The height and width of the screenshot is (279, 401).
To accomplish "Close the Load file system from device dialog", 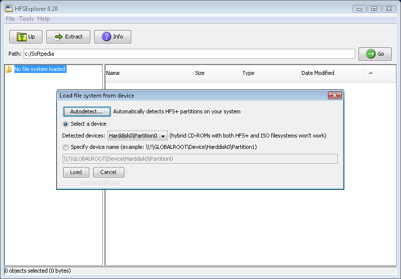I will 335,96.
